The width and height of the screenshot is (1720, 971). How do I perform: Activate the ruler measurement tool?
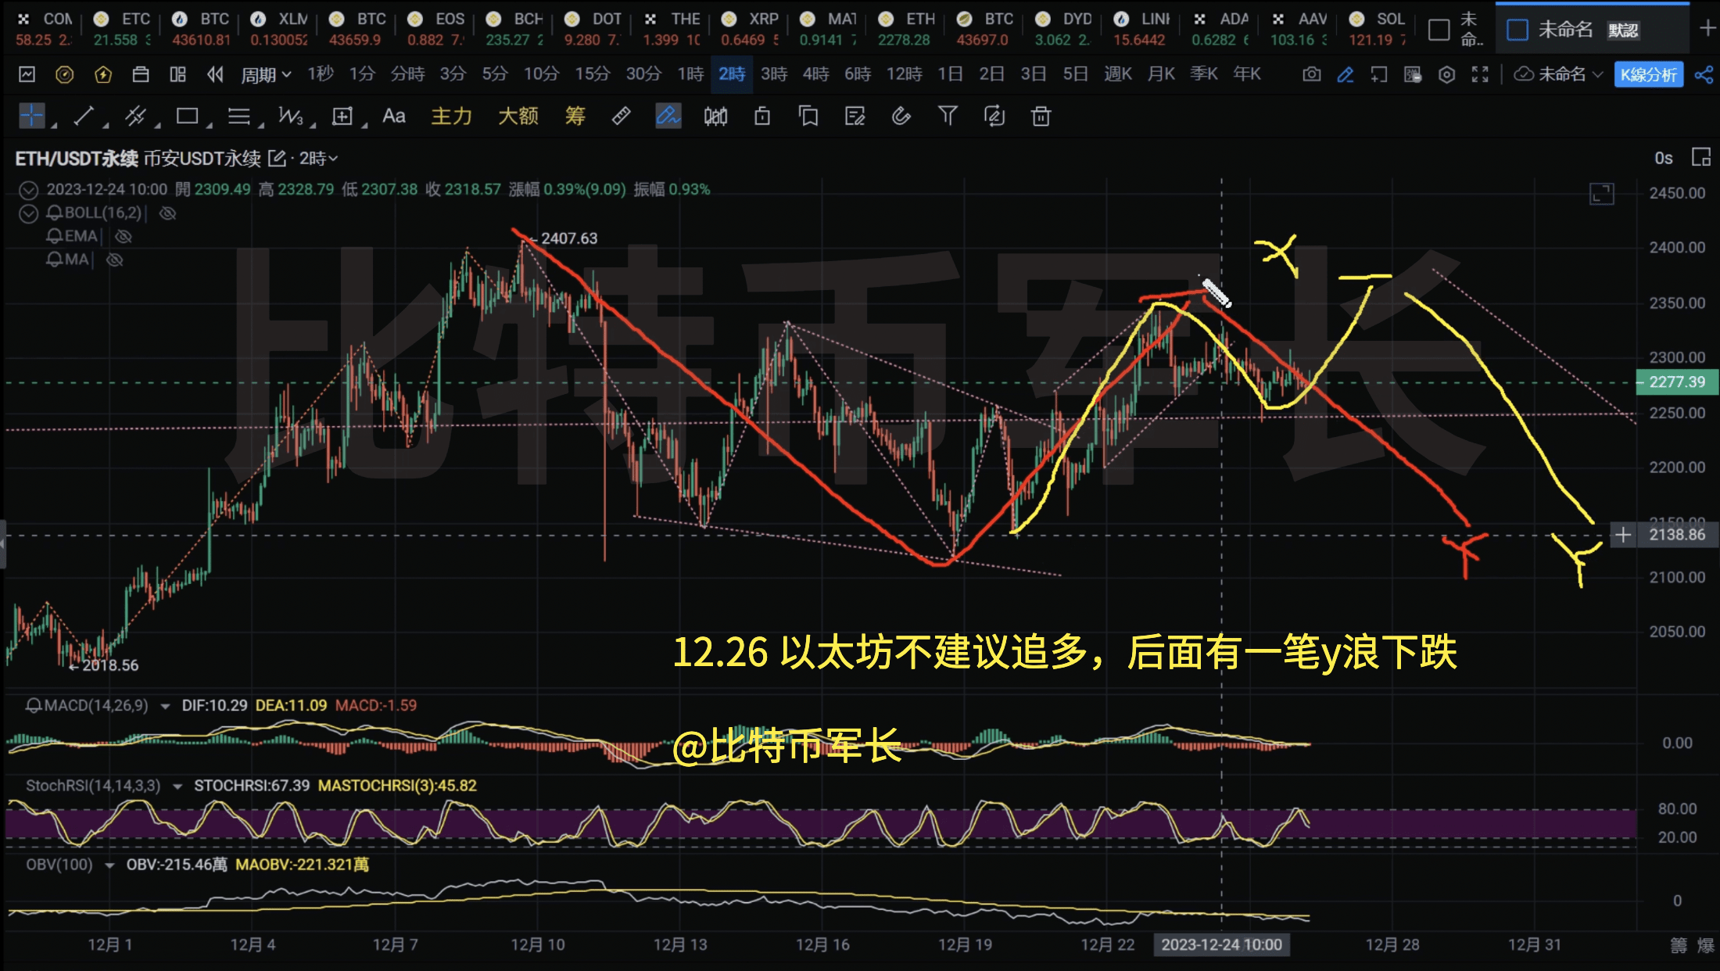[x=620, y=116]
